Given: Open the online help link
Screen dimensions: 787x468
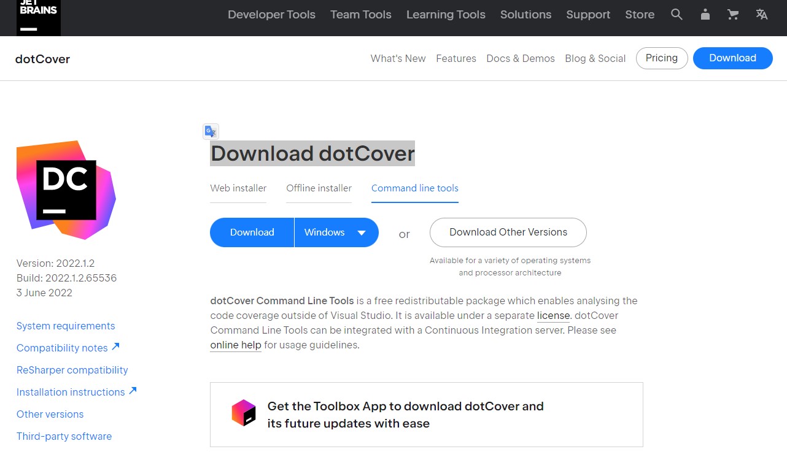Looking at the screenshot, I should [x=236, y=345].
